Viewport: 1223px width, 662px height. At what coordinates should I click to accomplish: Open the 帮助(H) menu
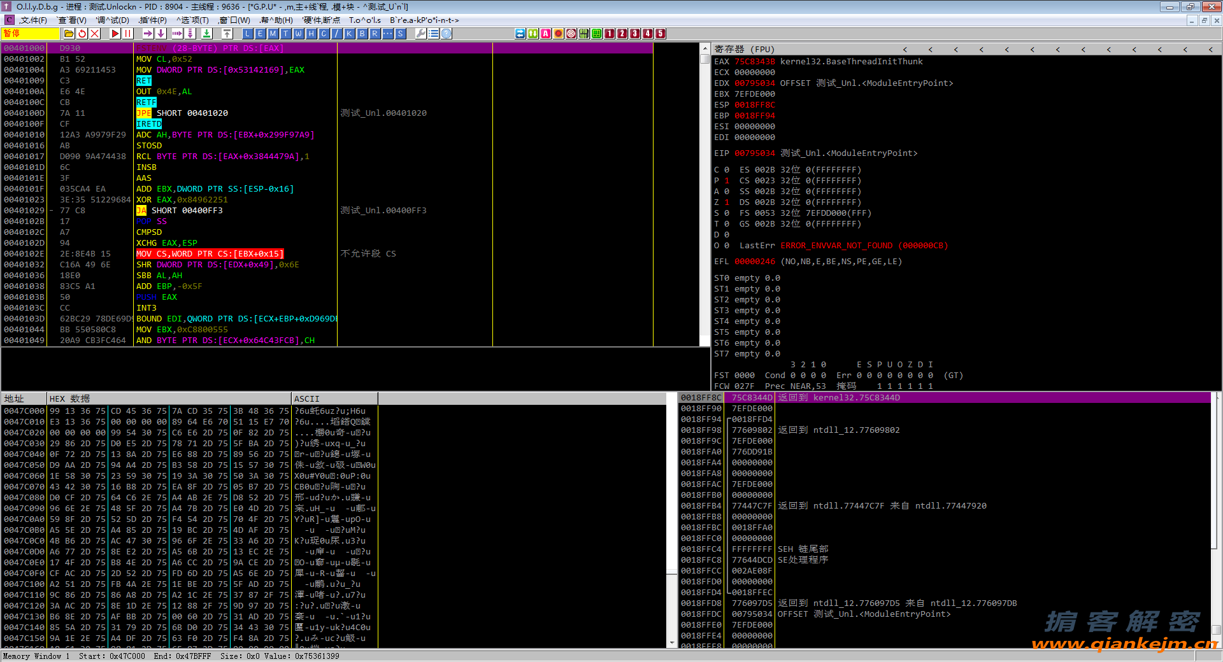tap(276, 20)
